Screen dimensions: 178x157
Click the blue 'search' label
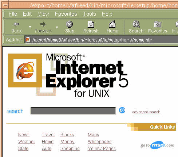click(x=15, y=111)
